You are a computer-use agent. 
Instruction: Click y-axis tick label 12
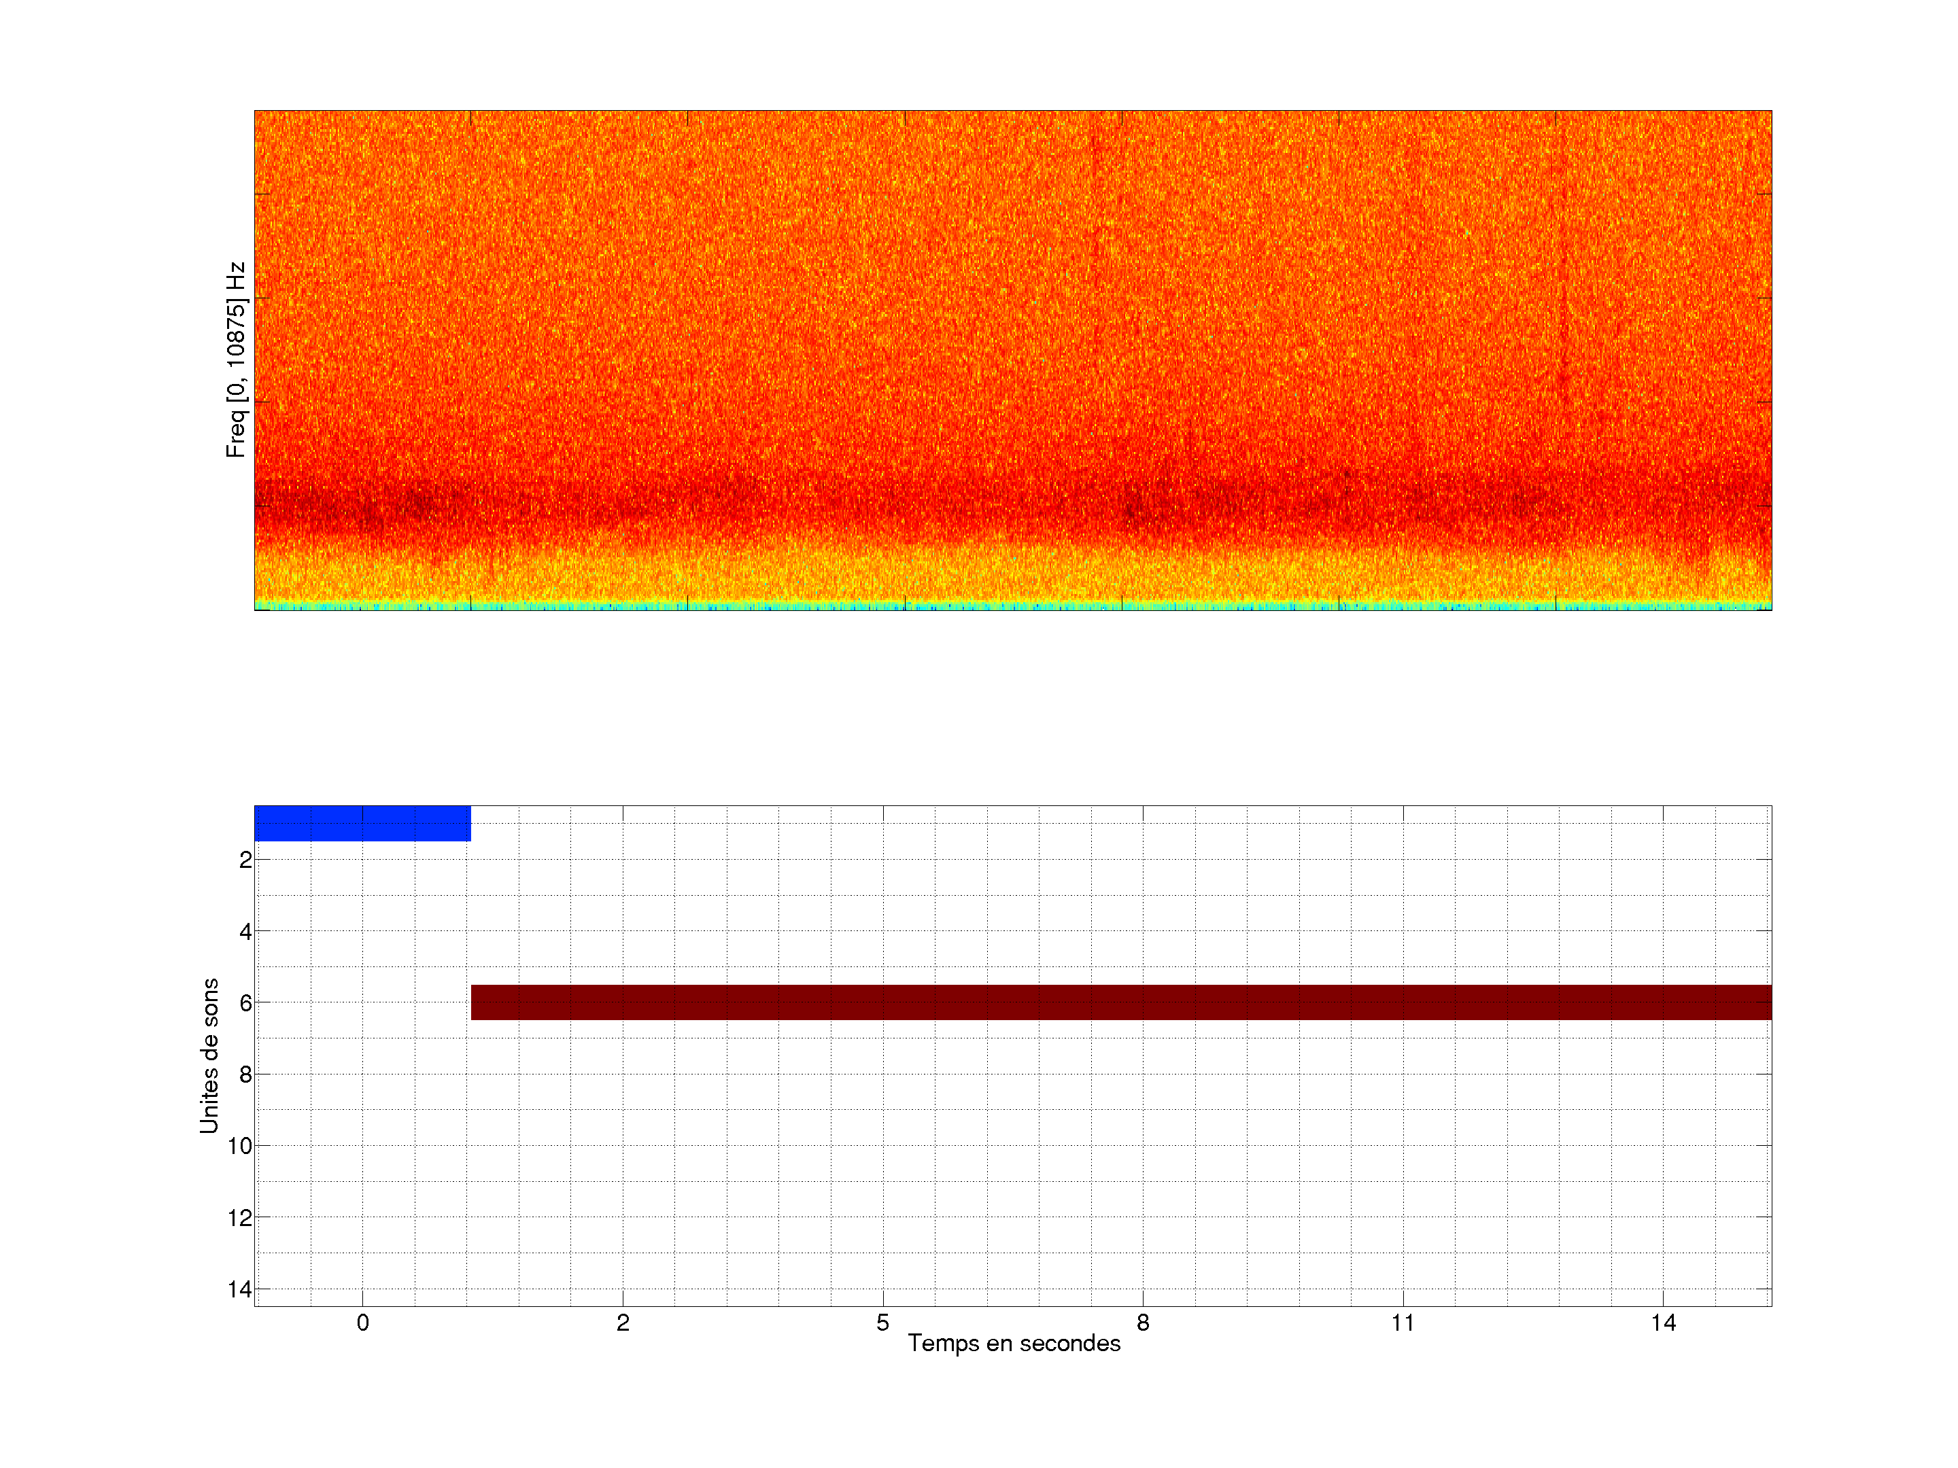240,1218
